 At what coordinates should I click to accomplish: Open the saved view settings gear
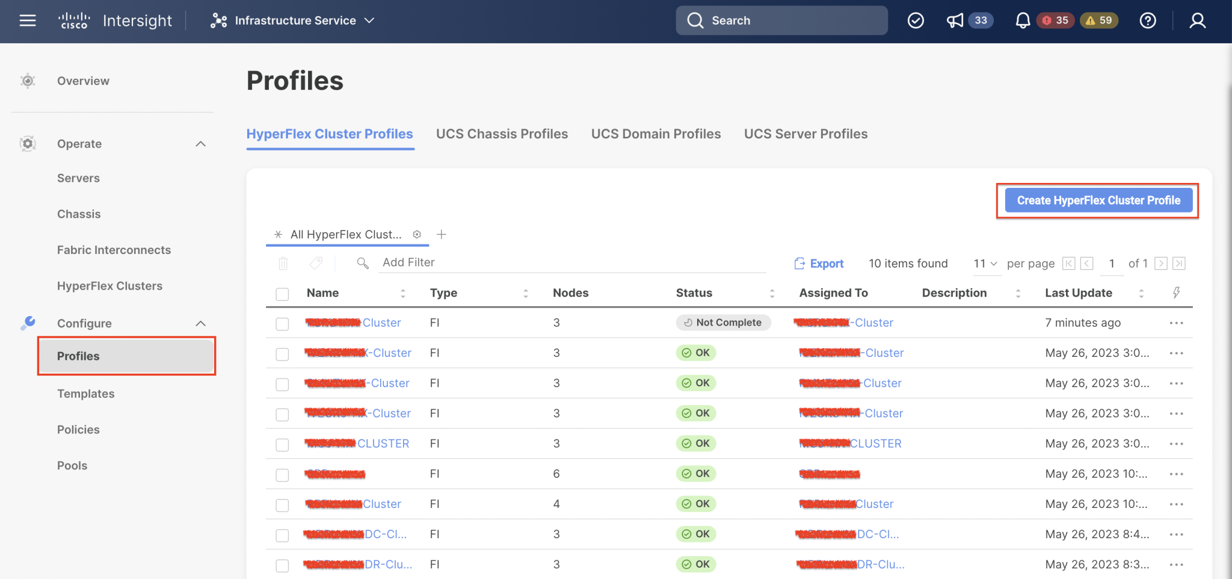point(417,234)
